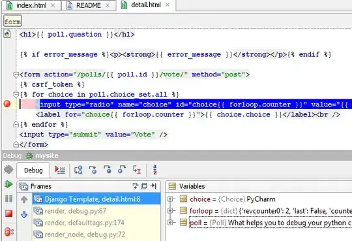Click the View Breakpoints icon
The height and width of the screenshot is (241, 352).
pyautogui.click(x=9, y=232)
